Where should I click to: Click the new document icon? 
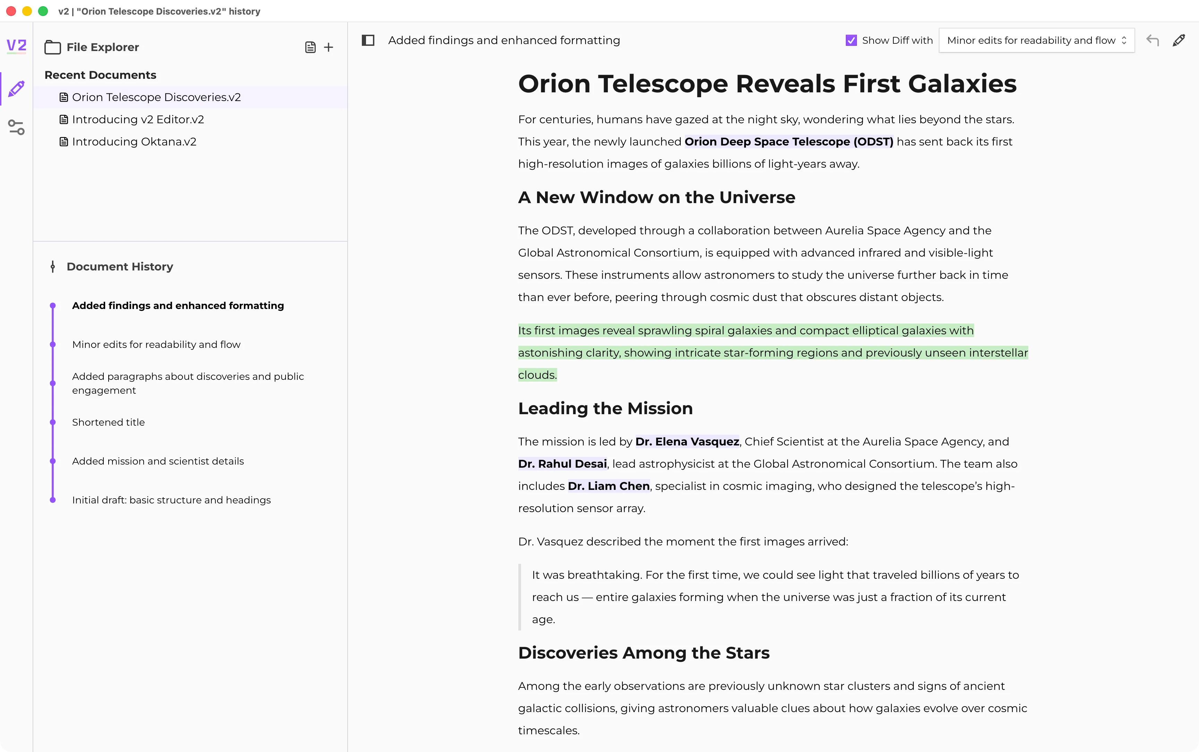pos(310,47)
